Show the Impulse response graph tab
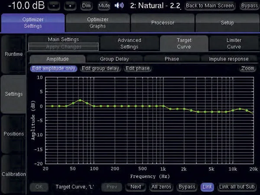Screen dimensions: 260x195 tap(229, 59)
